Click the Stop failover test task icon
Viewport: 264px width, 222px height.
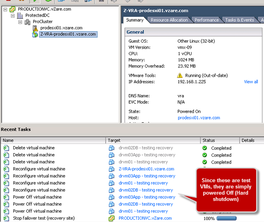tap(6, 218)
